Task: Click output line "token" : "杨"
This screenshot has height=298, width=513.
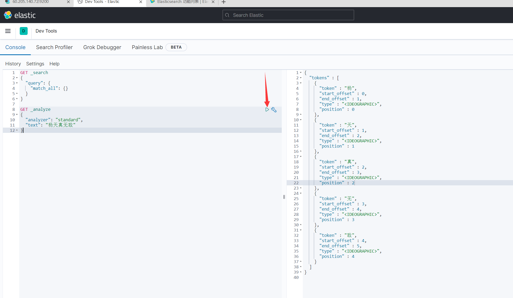Action: pos(338,88)
